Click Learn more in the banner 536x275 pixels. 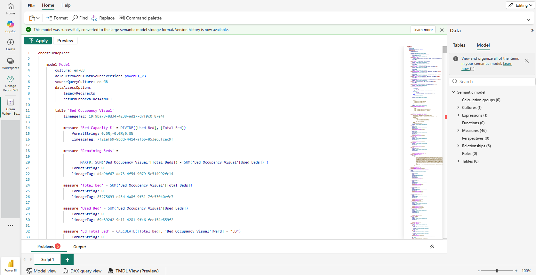point(423,30)
